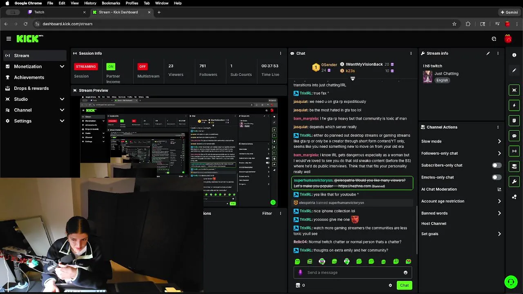Open the Channel Actions panel options menu
Screen dimensions: 523x294
click(498, 127)
